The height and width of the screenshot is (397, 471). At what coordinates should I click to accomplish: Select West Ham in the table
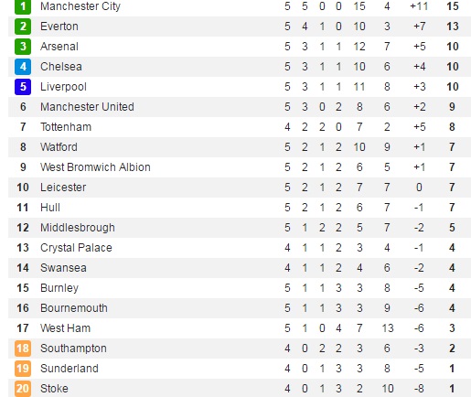(x=66, y=328)
